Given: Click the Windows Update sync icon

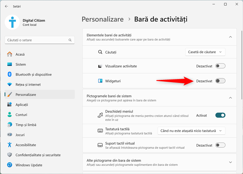Looking at the screenshot, I should coord(10,165).
